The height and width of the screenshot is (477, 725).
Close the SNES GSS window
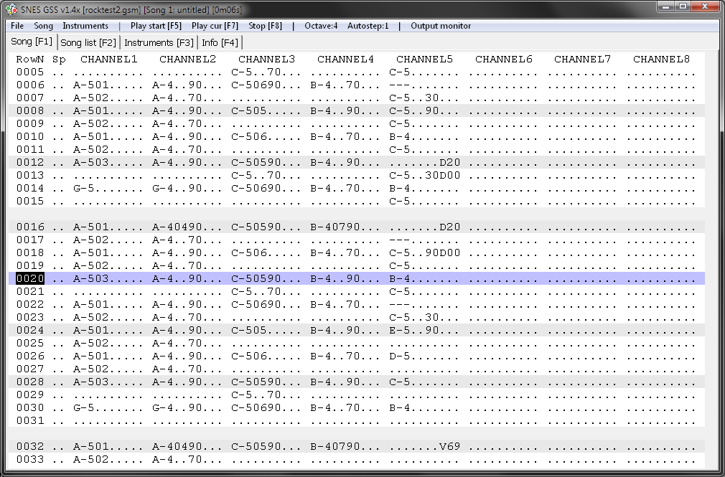pos(705,6)
